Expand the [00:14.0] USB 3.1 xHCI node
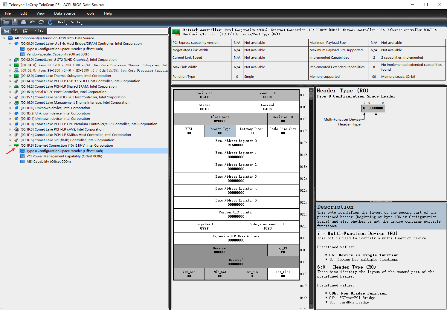This screenshot has width=447, height=310. tap(10, 81)
